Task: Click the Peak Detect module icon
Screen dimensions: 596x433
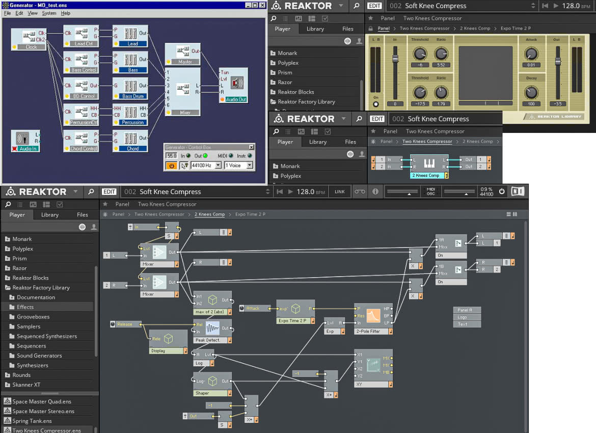Action: pos(212,328)
